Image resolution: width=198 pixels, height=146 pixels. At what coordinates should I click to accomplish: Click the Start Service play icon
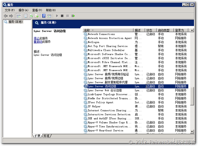[57, 16]
